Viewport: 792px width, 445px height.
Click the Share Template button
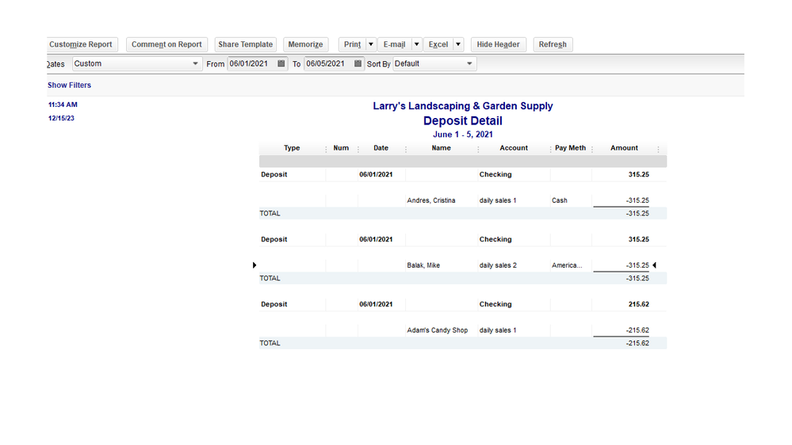246,44
